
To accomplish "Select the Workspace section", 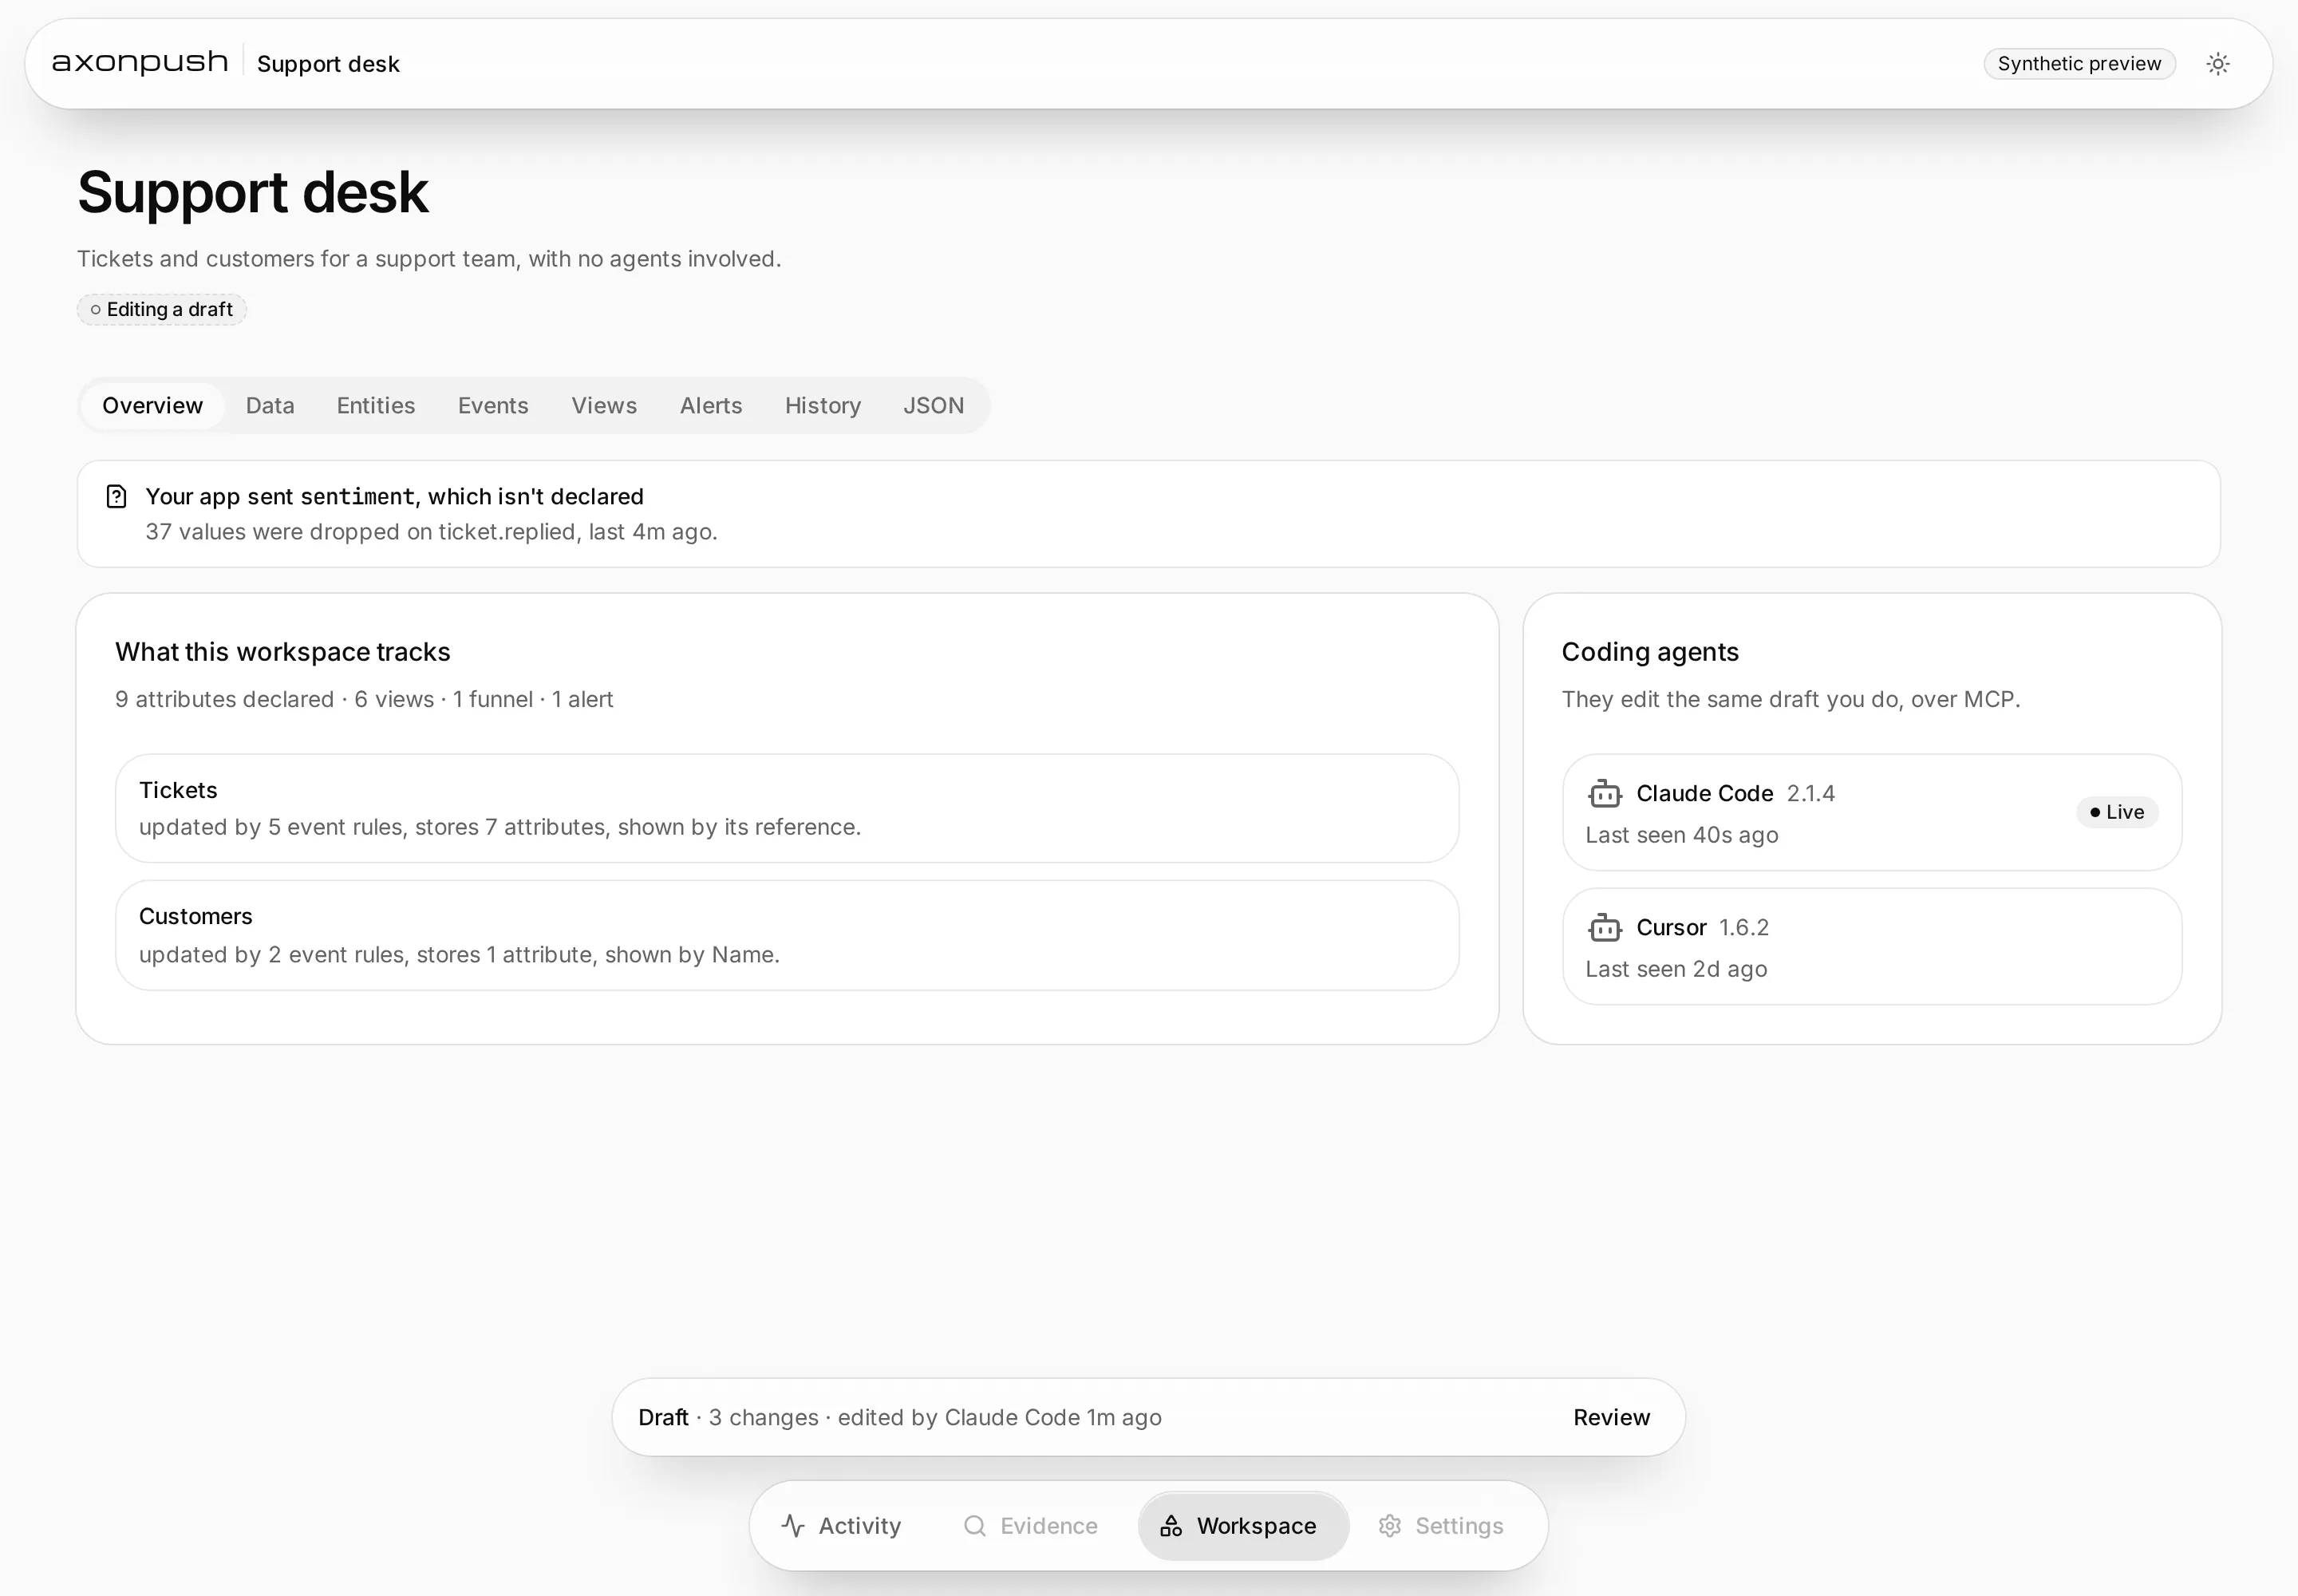I will pos(1243,1525).
